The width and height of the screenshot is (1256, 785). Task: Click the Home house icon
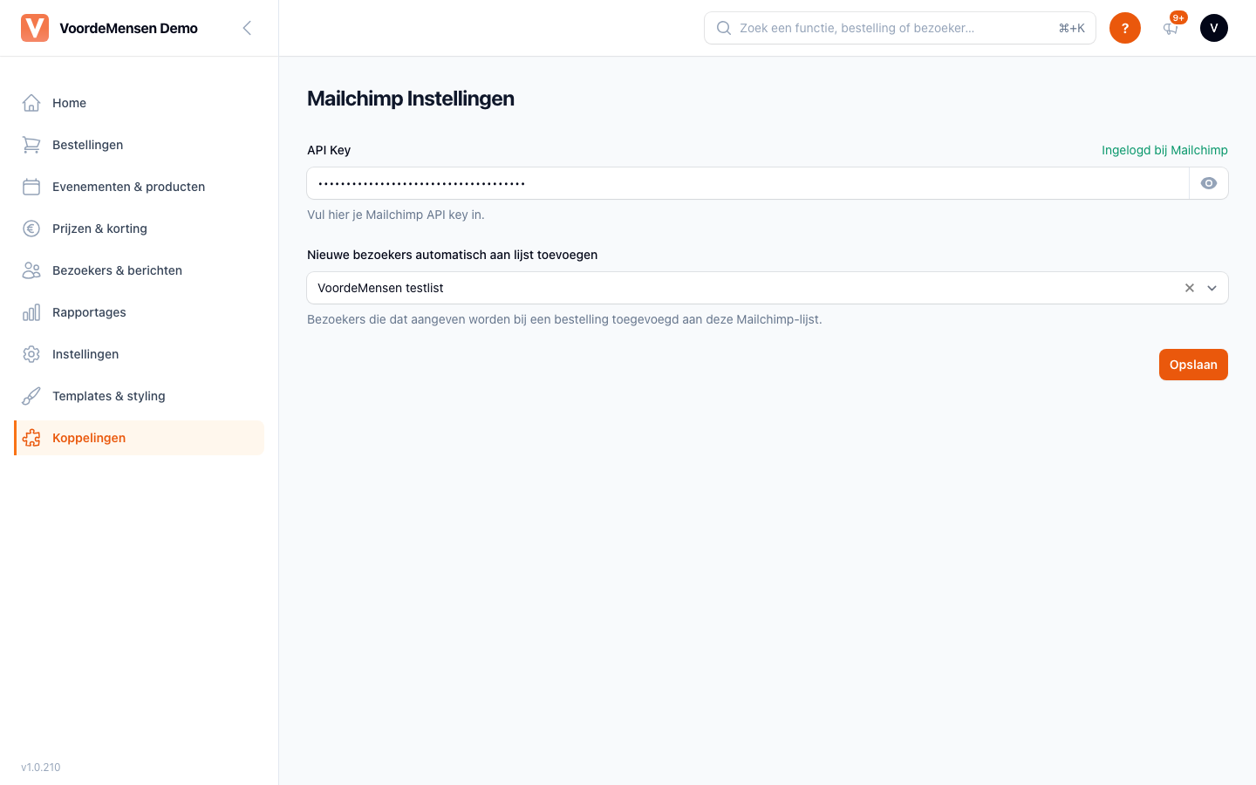(31, 103)
